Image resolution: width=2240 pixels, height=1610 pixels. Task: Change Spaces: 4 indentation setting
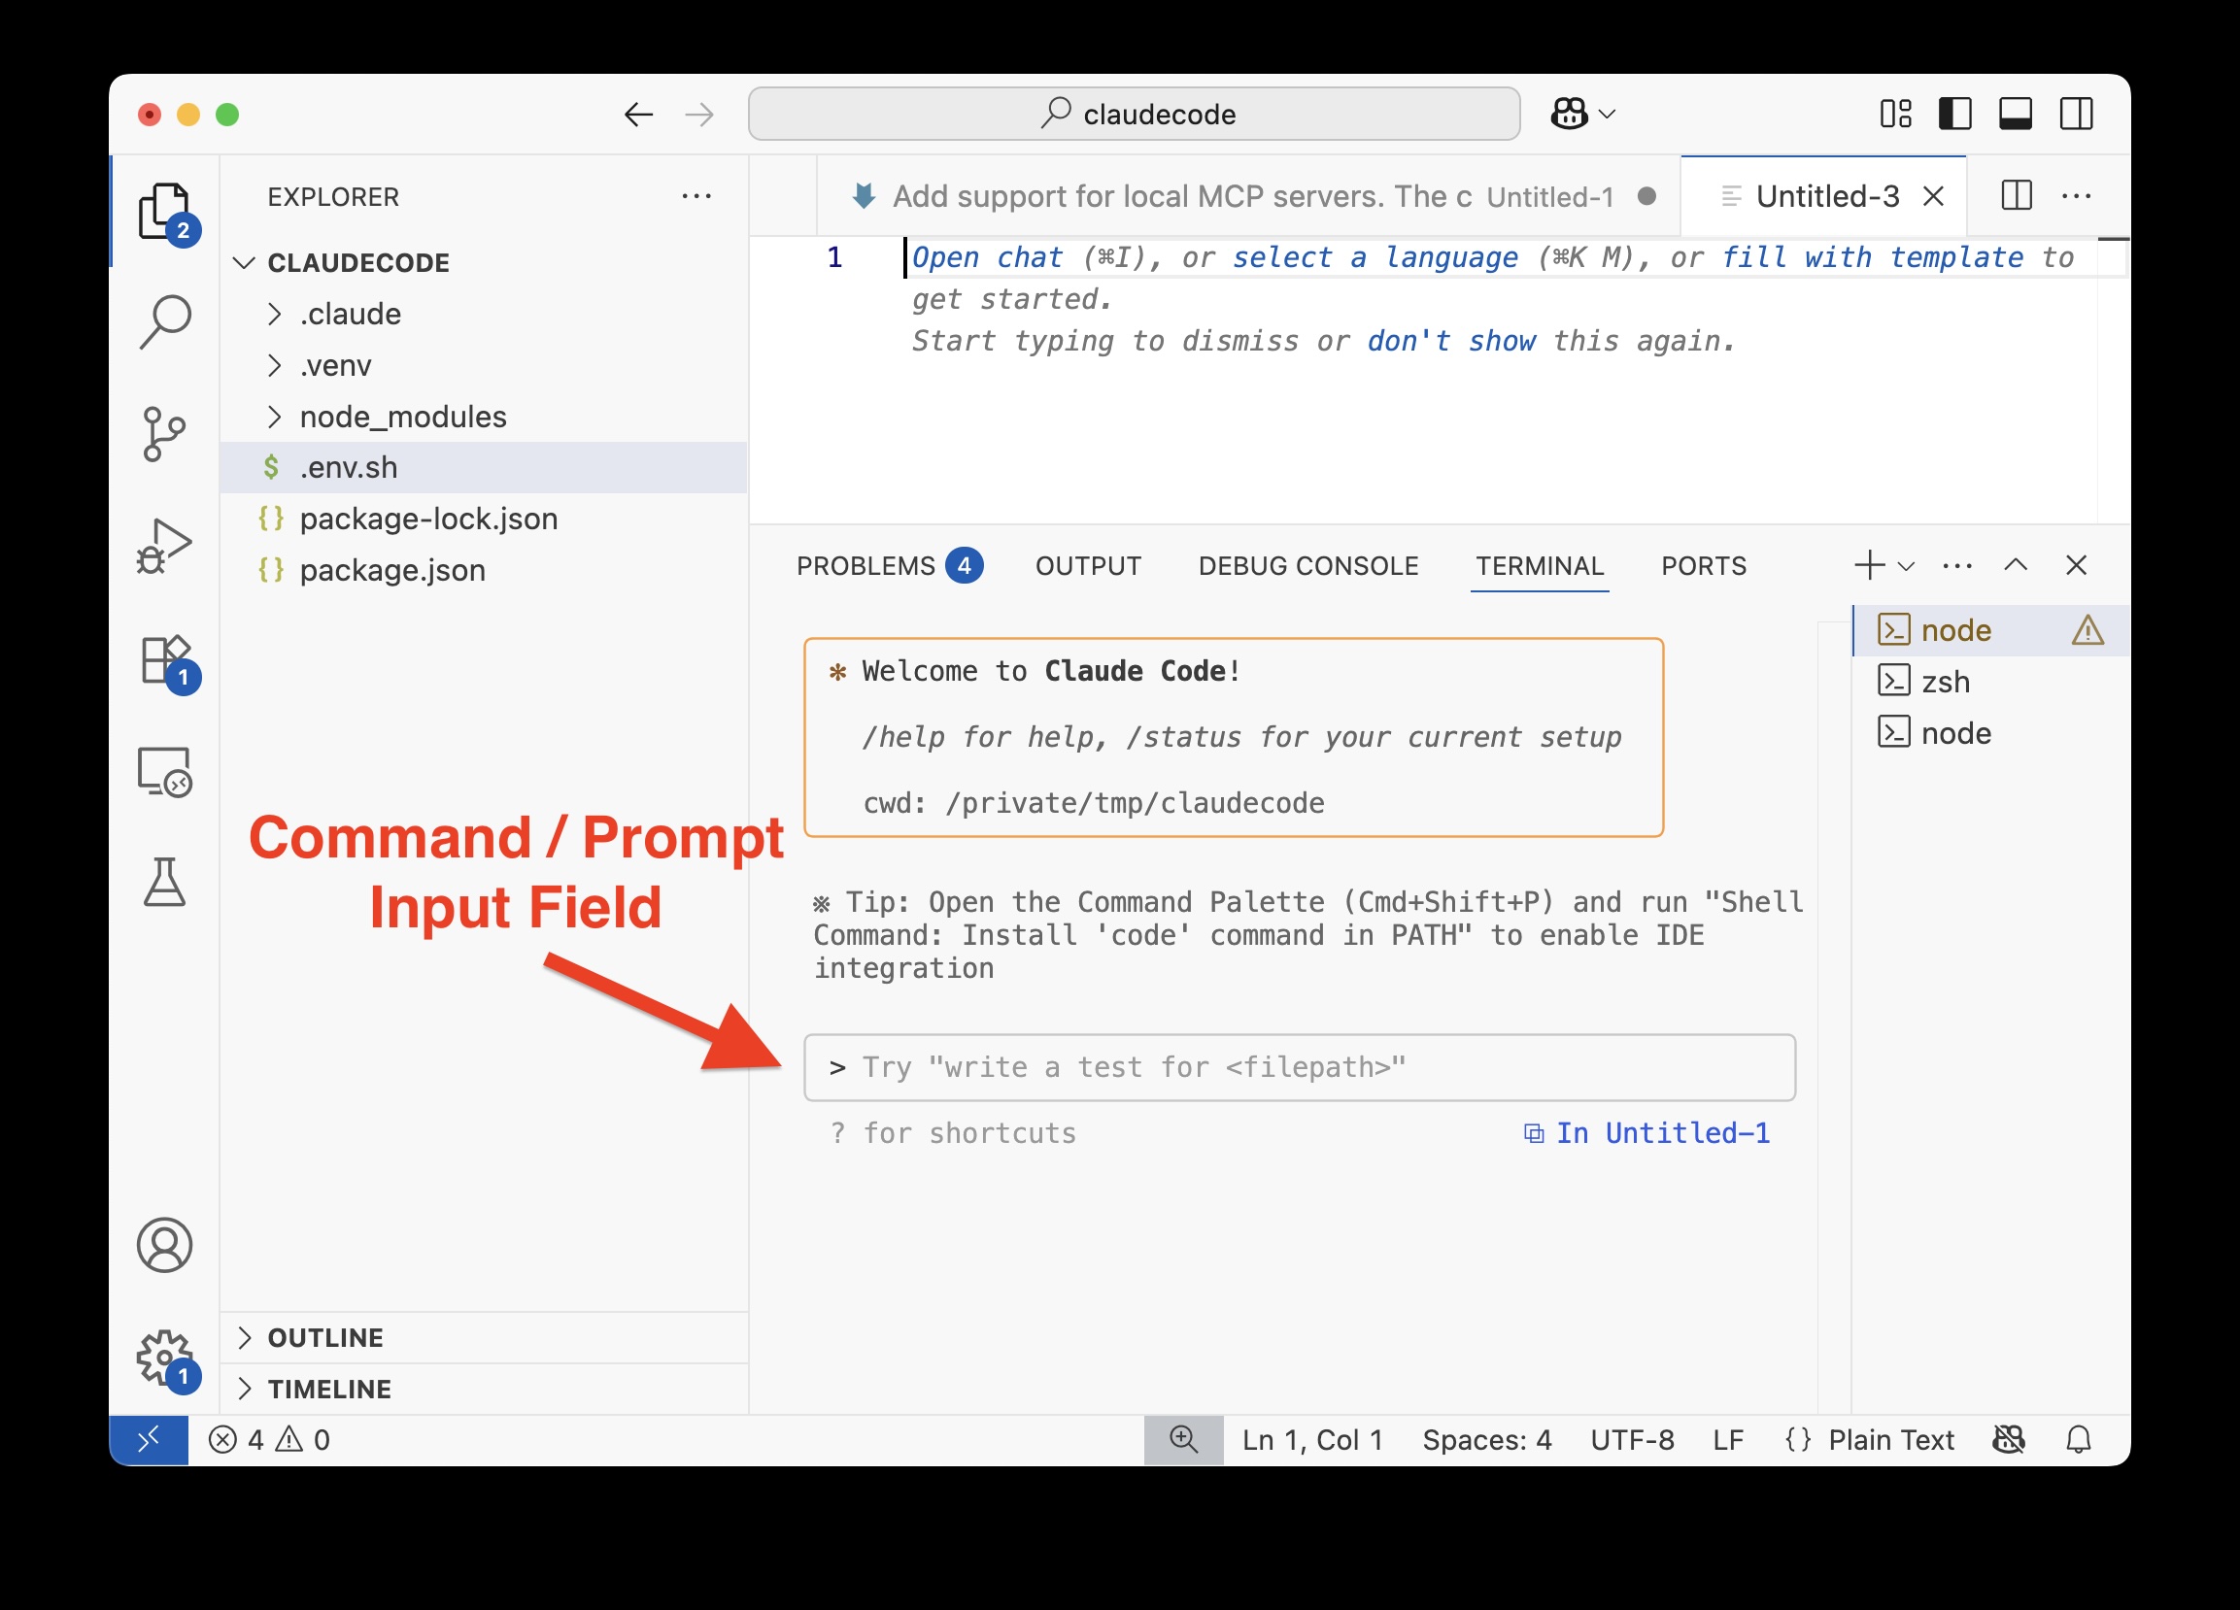[x=1486, y=1440]
